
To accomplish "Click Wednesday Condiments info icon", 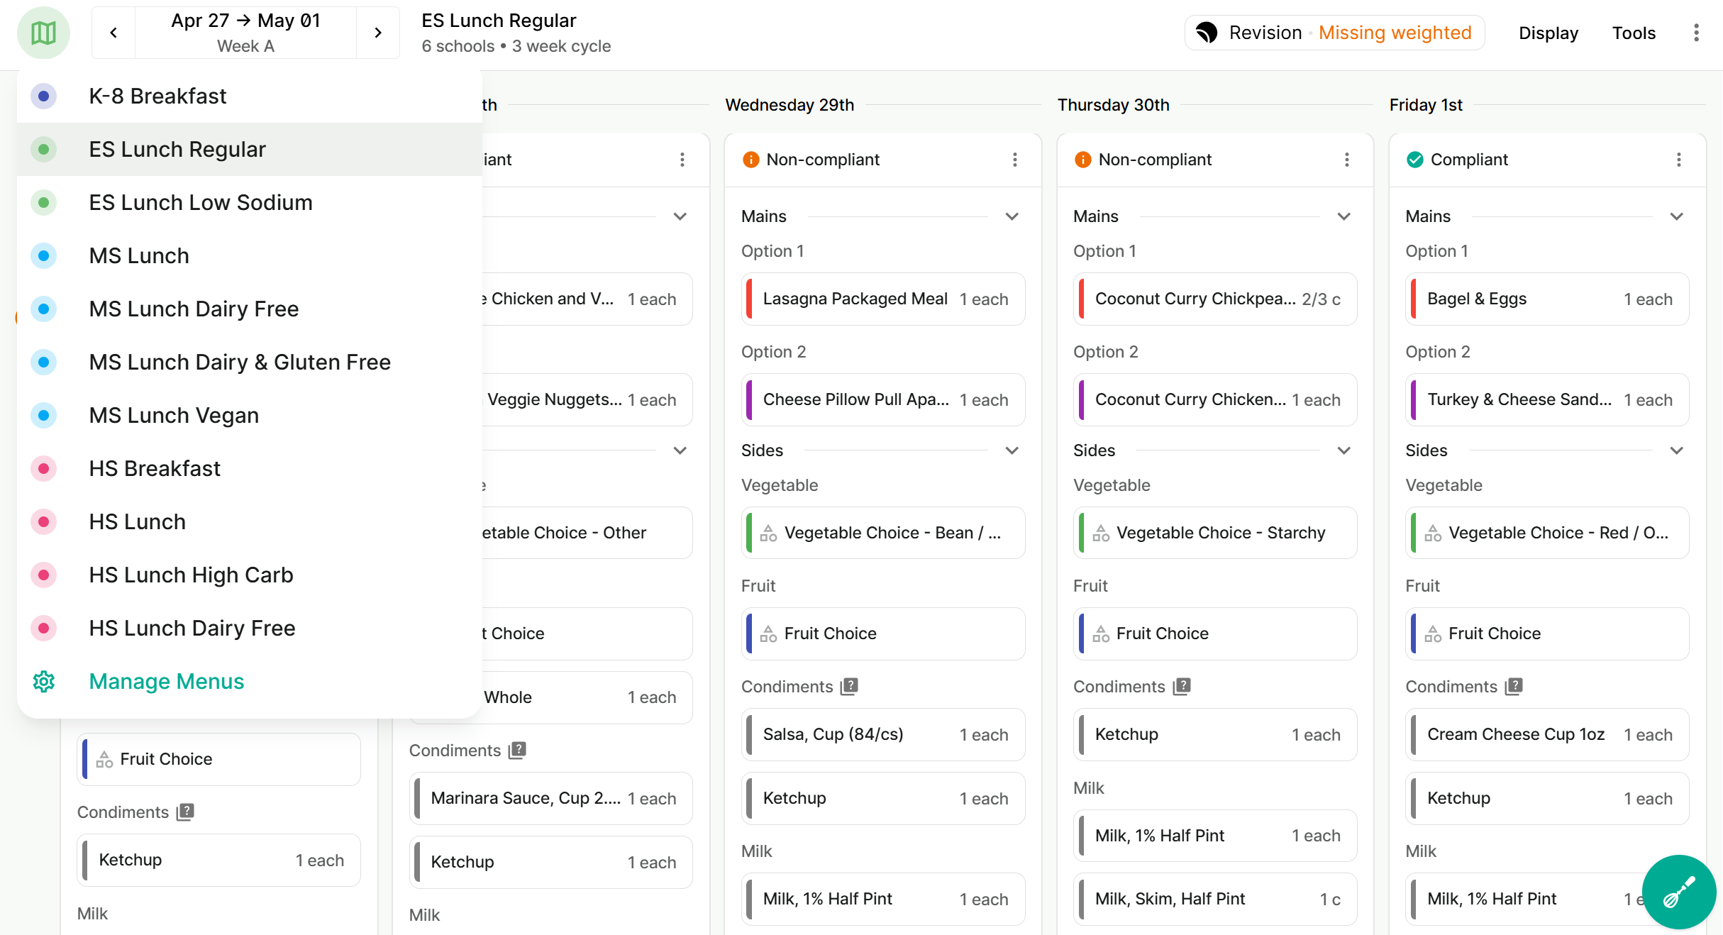I will (849, 686).
